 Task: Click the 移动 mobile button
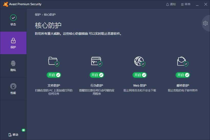click(13, 135)
